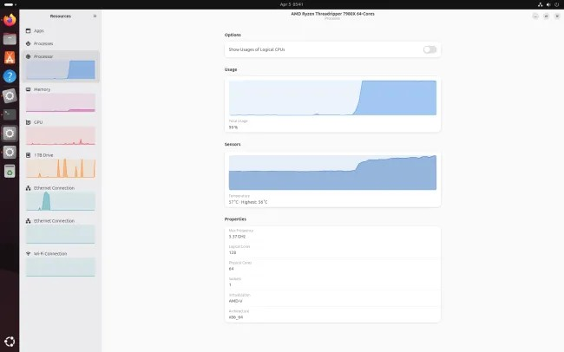Screen dimensions: 564x352
Task: Open Terminal from the dock
Action: (10, 114)
